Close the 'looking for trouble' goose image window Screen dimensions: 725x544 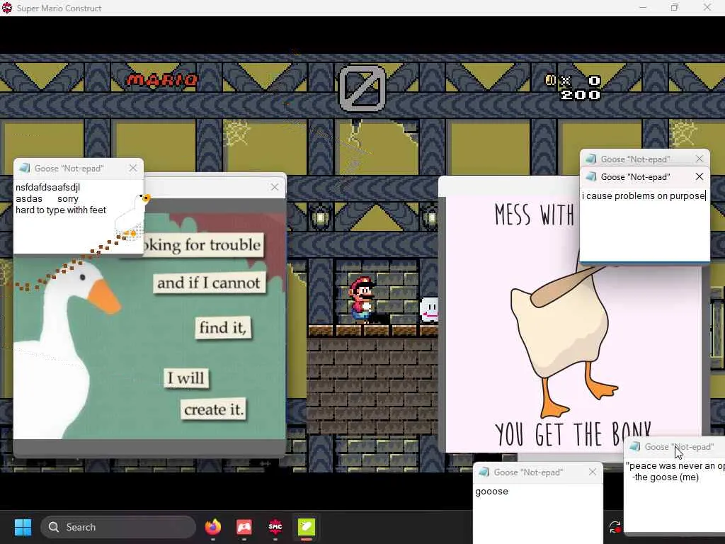click(275, 187)
